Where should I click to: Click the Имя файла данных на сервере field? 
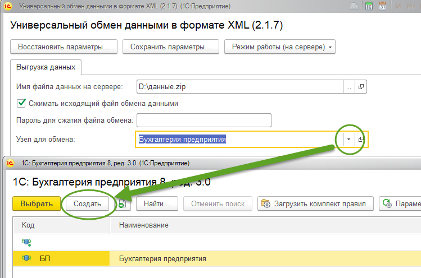[x=239, y=86]
